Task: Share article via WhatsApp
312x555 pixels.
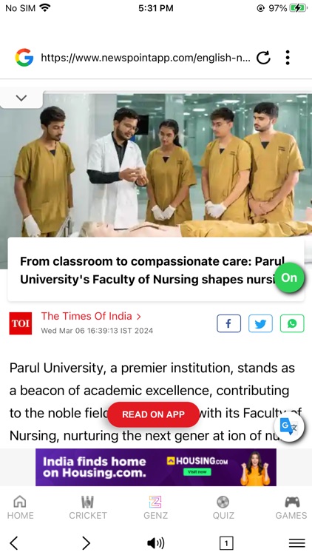Action: point(292,323)
